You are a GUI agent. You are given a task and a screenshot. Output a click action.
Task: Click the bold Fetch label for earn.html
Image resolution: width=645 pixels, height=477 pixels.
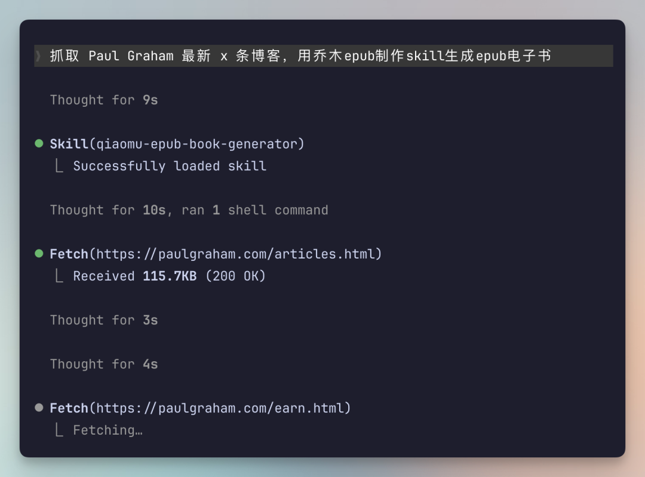69,408
